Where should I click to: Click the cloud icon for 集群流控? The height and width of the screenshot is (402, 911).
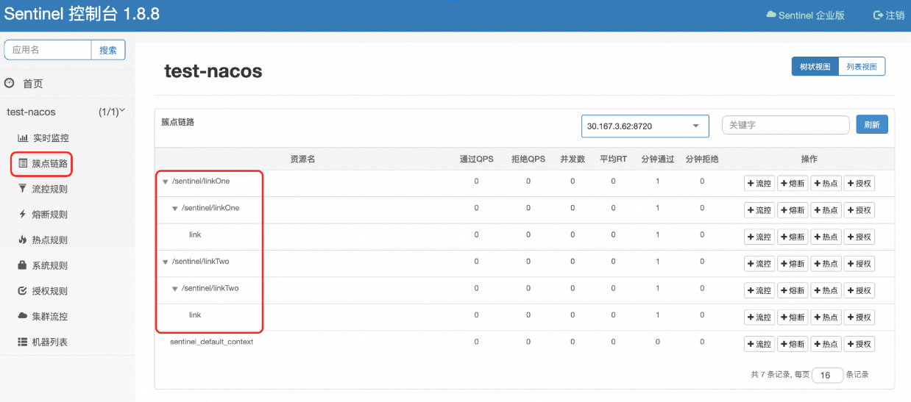[23, 316]
